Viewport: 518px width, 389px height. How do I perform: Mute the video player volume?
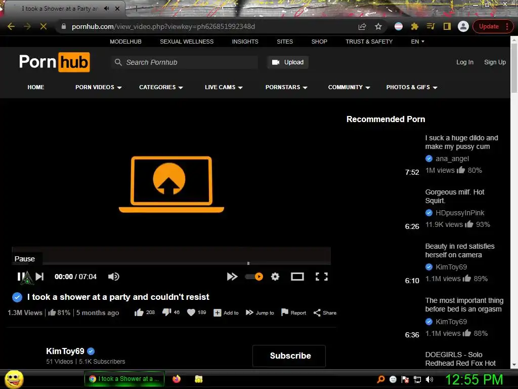(114, 277)
